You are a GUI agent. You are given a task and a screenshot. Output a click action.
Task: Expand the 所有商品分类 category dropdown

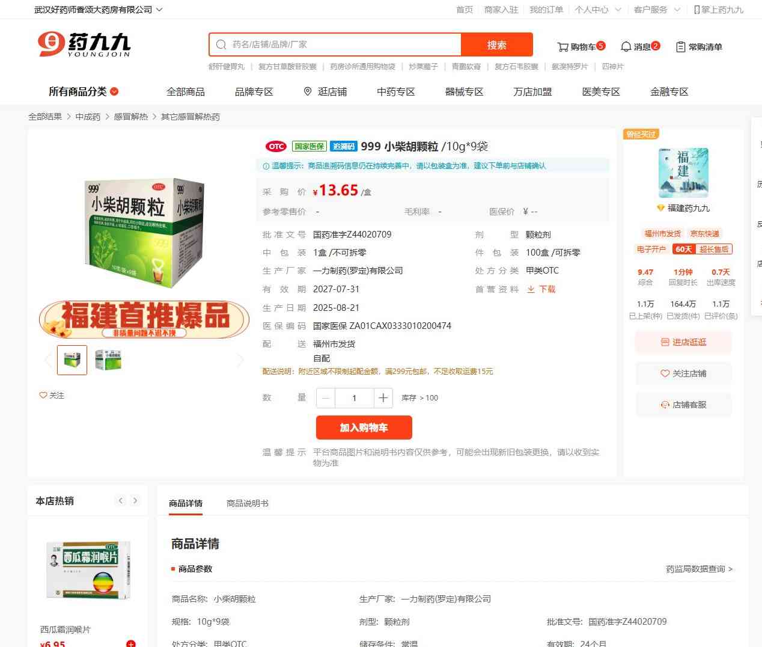point(84,91)
